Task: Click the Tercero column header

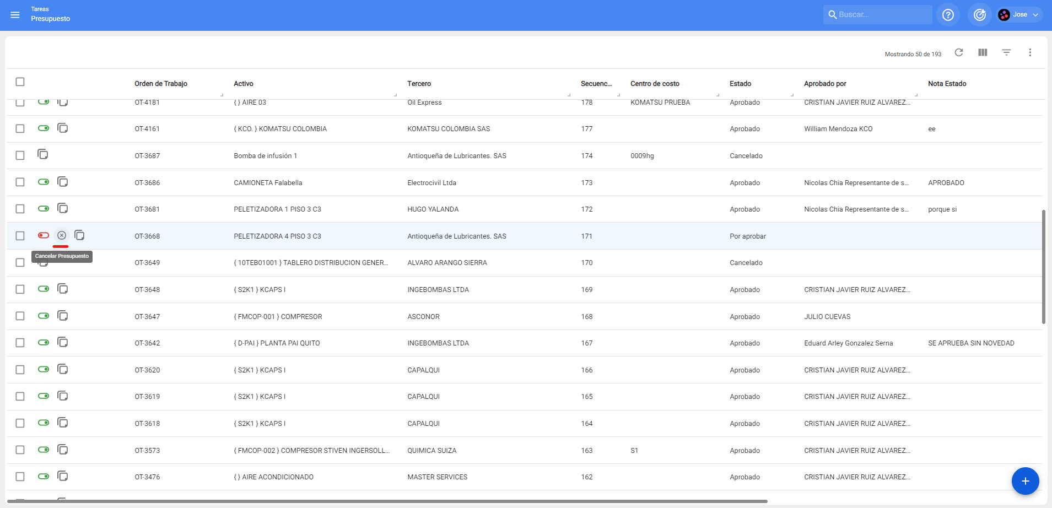Action: [x=419, y=84]
